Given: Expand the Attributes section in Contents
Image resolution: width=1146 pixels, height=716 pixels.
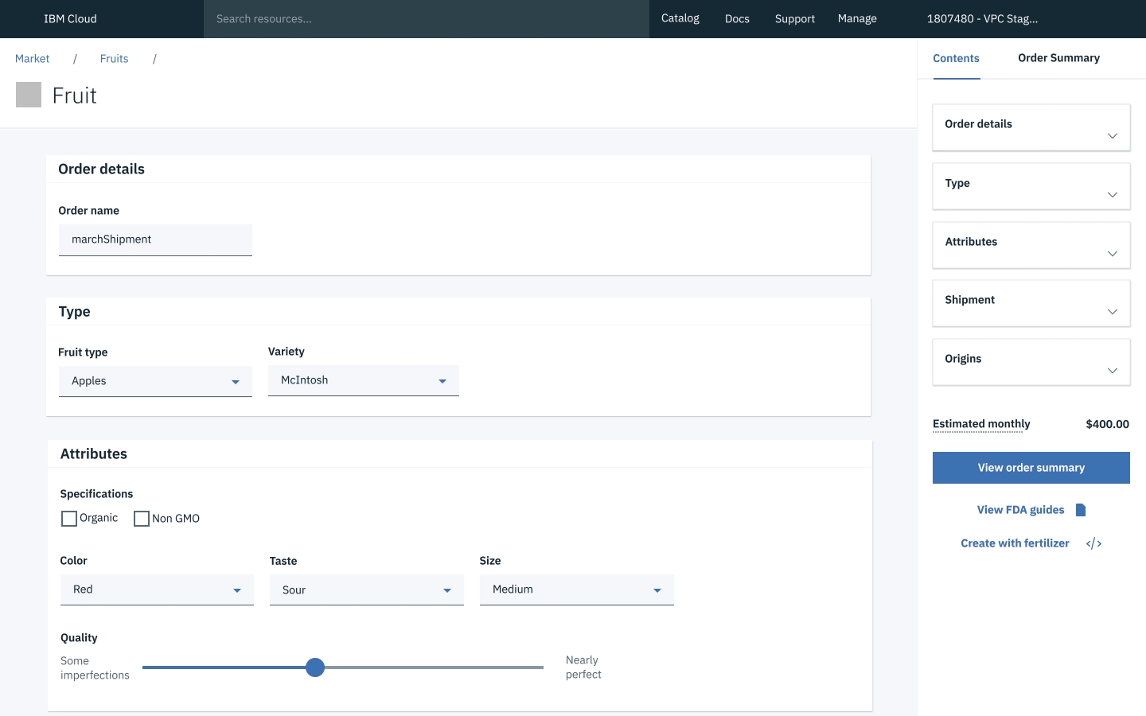Looking at the screenshot, I should [x=1031, y=245].
